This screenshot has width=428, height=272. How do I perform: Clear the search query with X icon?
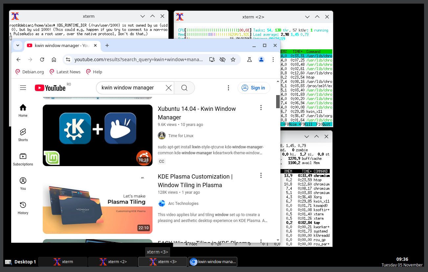point(168,88)
